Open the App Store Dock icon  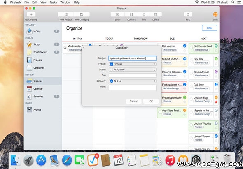point(41,160)
